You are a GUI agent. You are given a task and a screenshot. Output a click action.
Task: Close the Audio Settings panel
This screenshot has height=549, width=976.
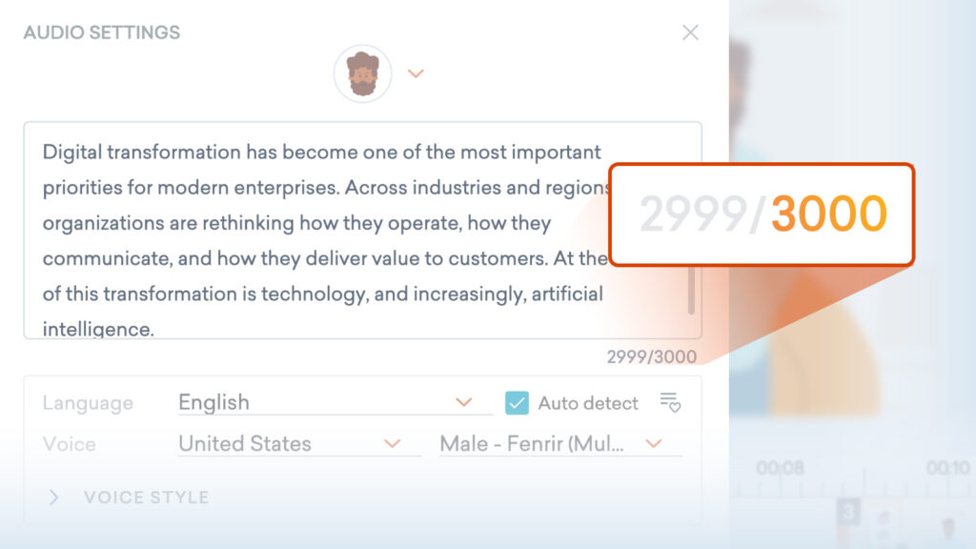(x=690, y=32)
